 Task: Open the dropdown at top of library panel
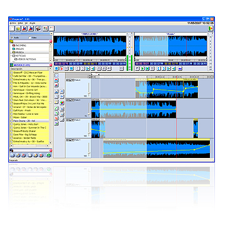(51, 34)
